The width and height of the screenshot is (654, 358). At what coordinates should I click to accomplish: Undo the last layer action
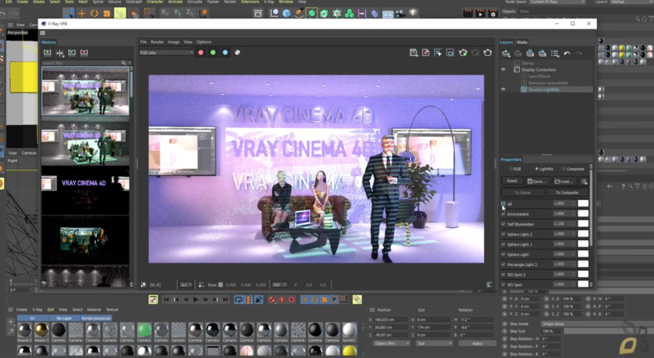pos(567,54)
